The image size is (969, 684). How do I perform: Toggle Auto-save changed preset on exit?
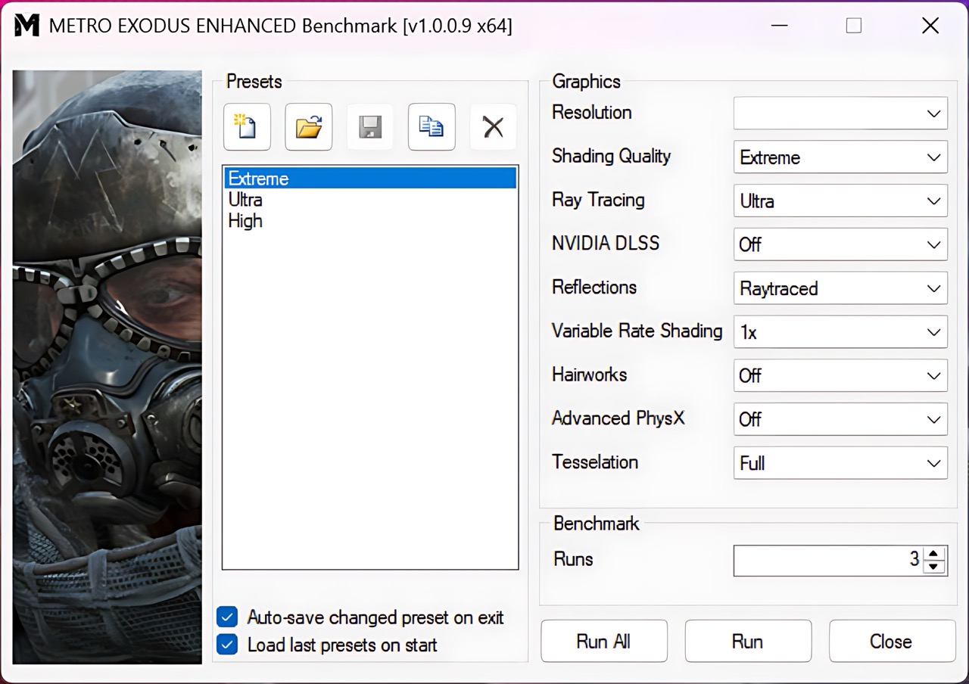(227, 617)
